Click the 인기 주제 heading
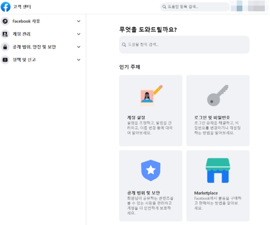Screen dimensions: 270x225 [130, 67]
